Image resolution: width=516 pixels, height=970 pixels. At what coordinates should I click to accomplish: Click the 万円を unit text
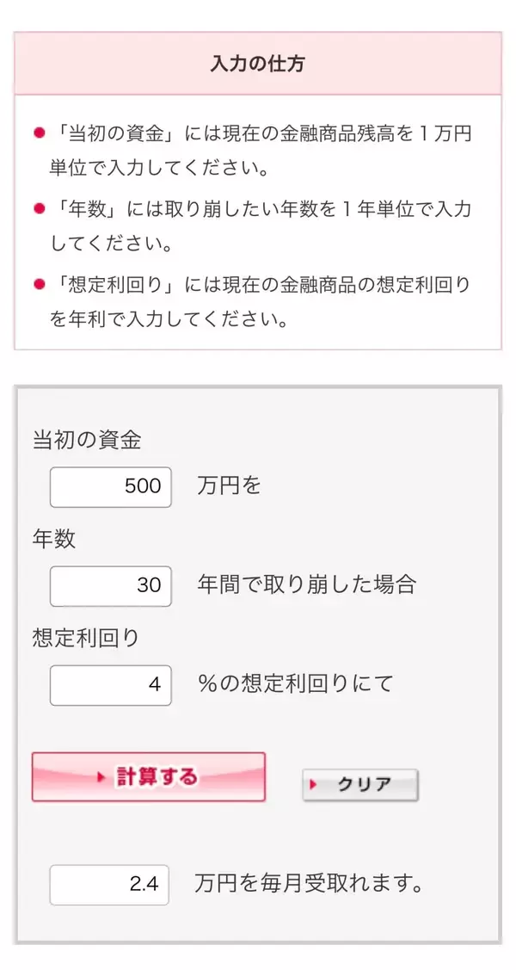[x=229, y=486]
